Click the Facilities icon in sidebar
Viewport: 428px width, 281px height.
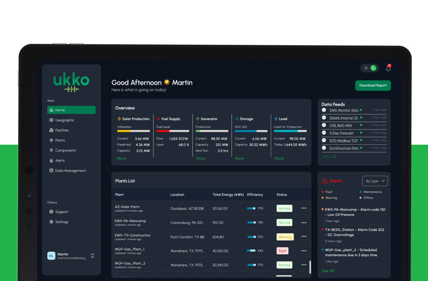(51, 130)
